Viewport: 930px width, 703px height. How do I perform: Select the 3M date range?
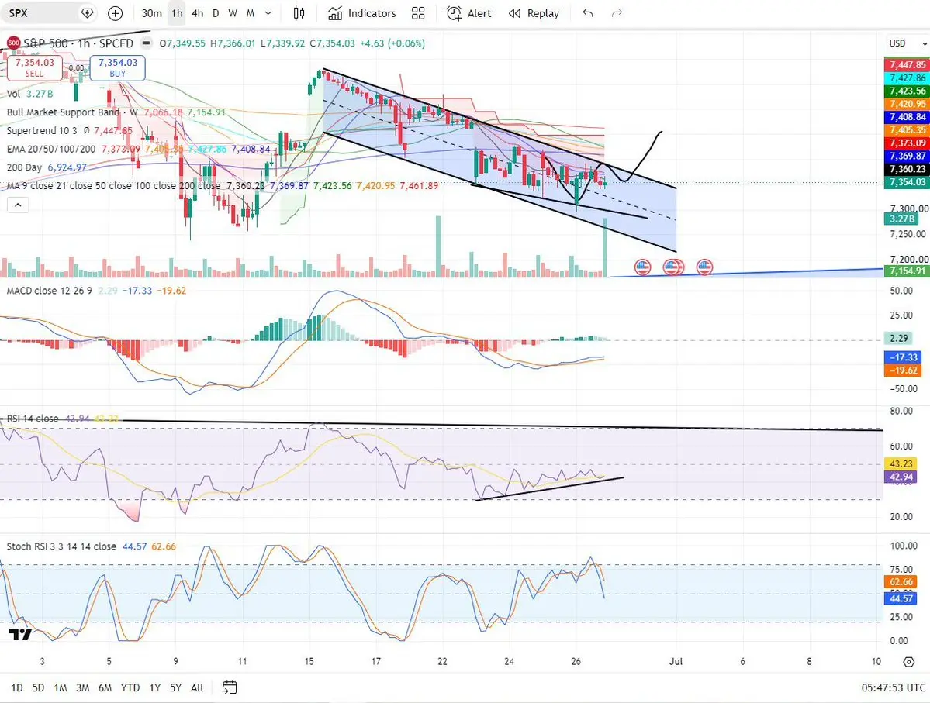click(x=82, y=687)
